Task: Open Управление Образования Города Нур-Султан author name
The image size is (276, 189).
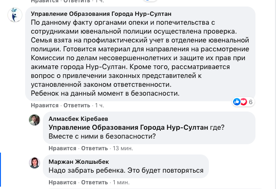Action: 101,14
